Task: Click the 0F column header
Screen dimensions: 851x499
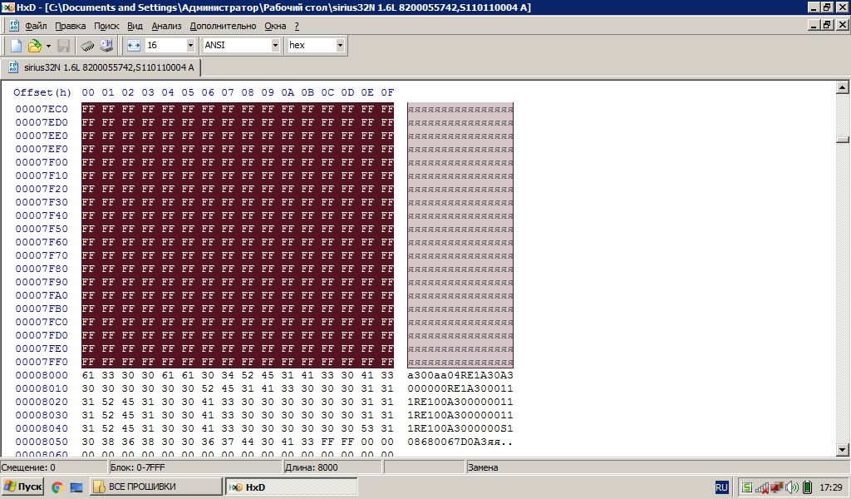Action: pos(387,92)
